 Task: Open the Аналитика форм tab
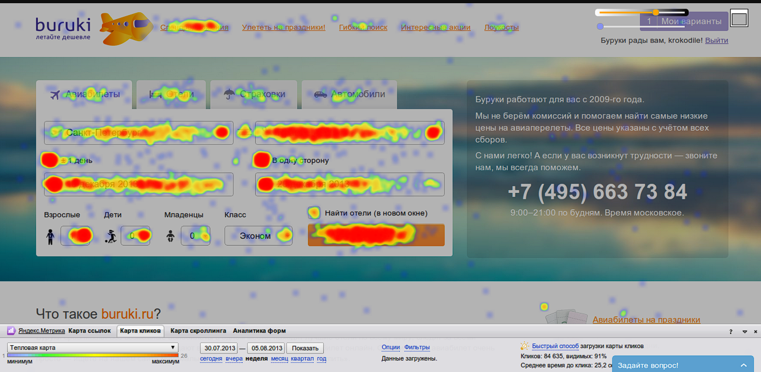coord(259,331)
